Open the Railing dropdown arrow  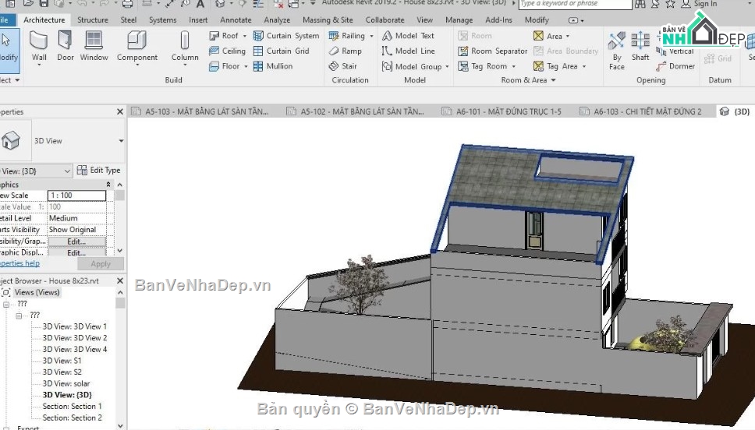pos(371,36)
